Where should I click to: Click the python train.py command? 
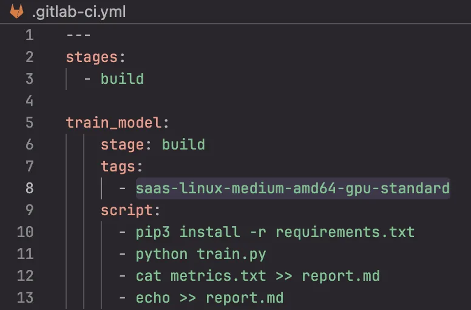(200, 253)
